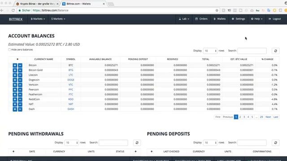The image size is (287, 161).
Task: Focus the pending deposits Search field
Action: [x=252, y=143]
